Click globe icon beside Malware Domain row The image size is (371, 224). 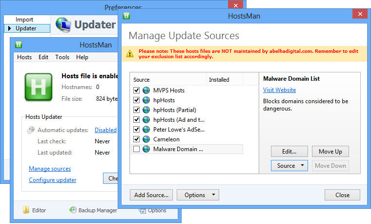tap(146, 149)
